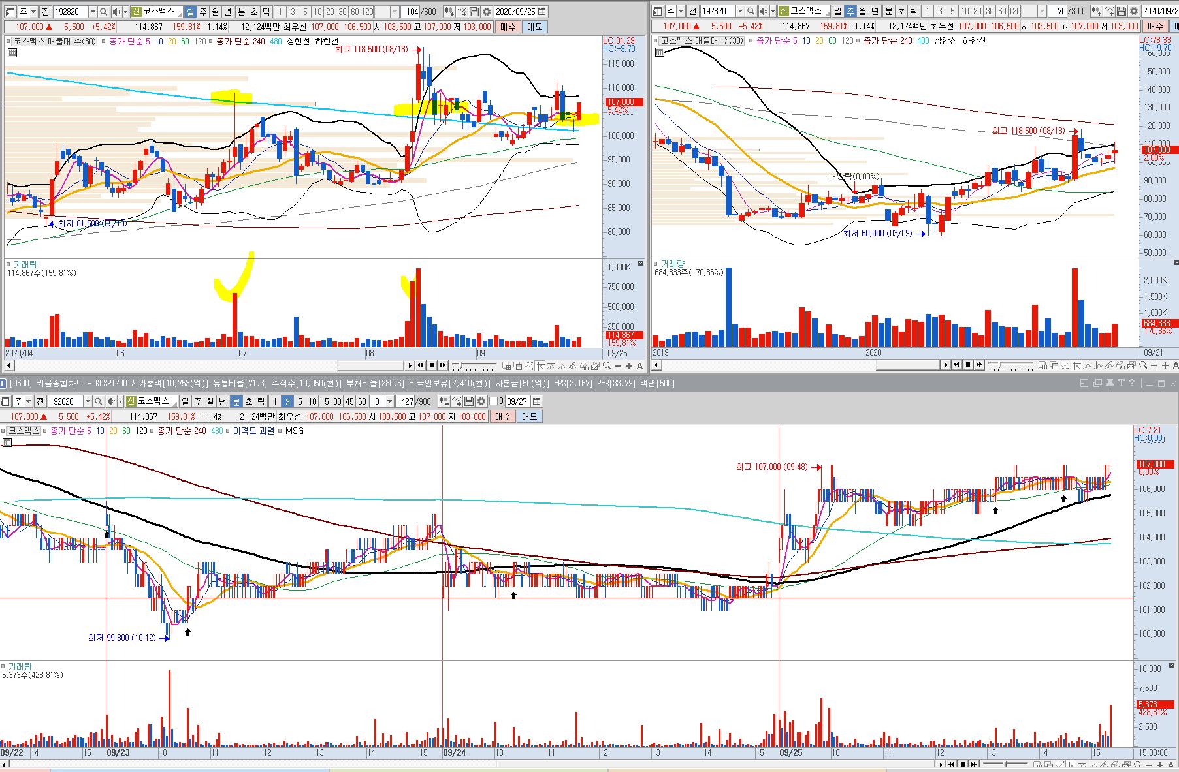1179x772 pixels.
Task: Click '전' button in top-left daily chart toolbar
Action: [x=45, y=12]
